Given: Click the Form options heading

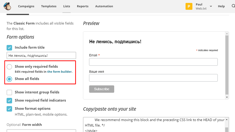Looking at the screenshot, I should click(20, 37).
